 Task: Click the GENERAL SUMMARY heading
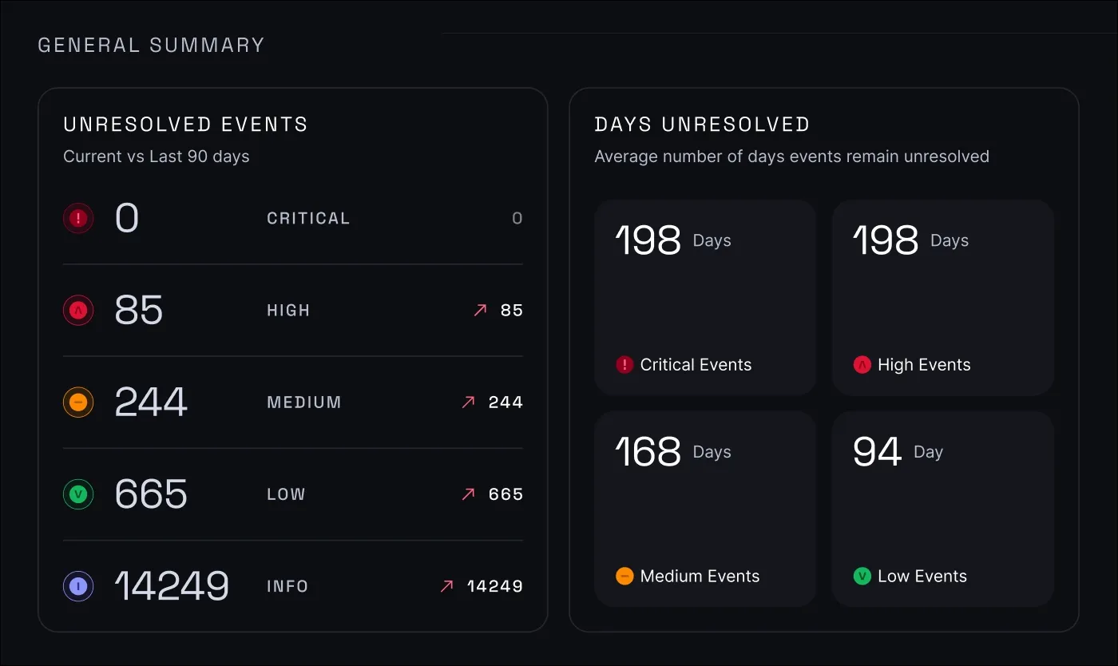click(151, 45)
